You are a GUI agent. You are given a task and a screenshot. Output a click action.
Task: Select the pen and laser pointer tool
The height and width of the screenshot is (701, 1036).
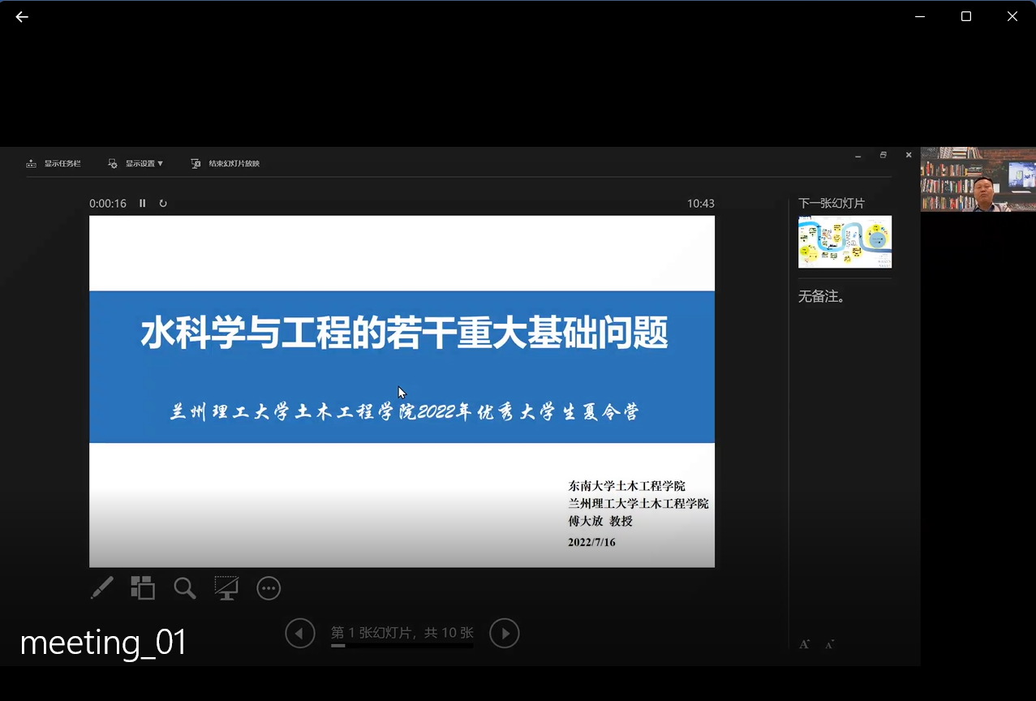pos(101,588)
